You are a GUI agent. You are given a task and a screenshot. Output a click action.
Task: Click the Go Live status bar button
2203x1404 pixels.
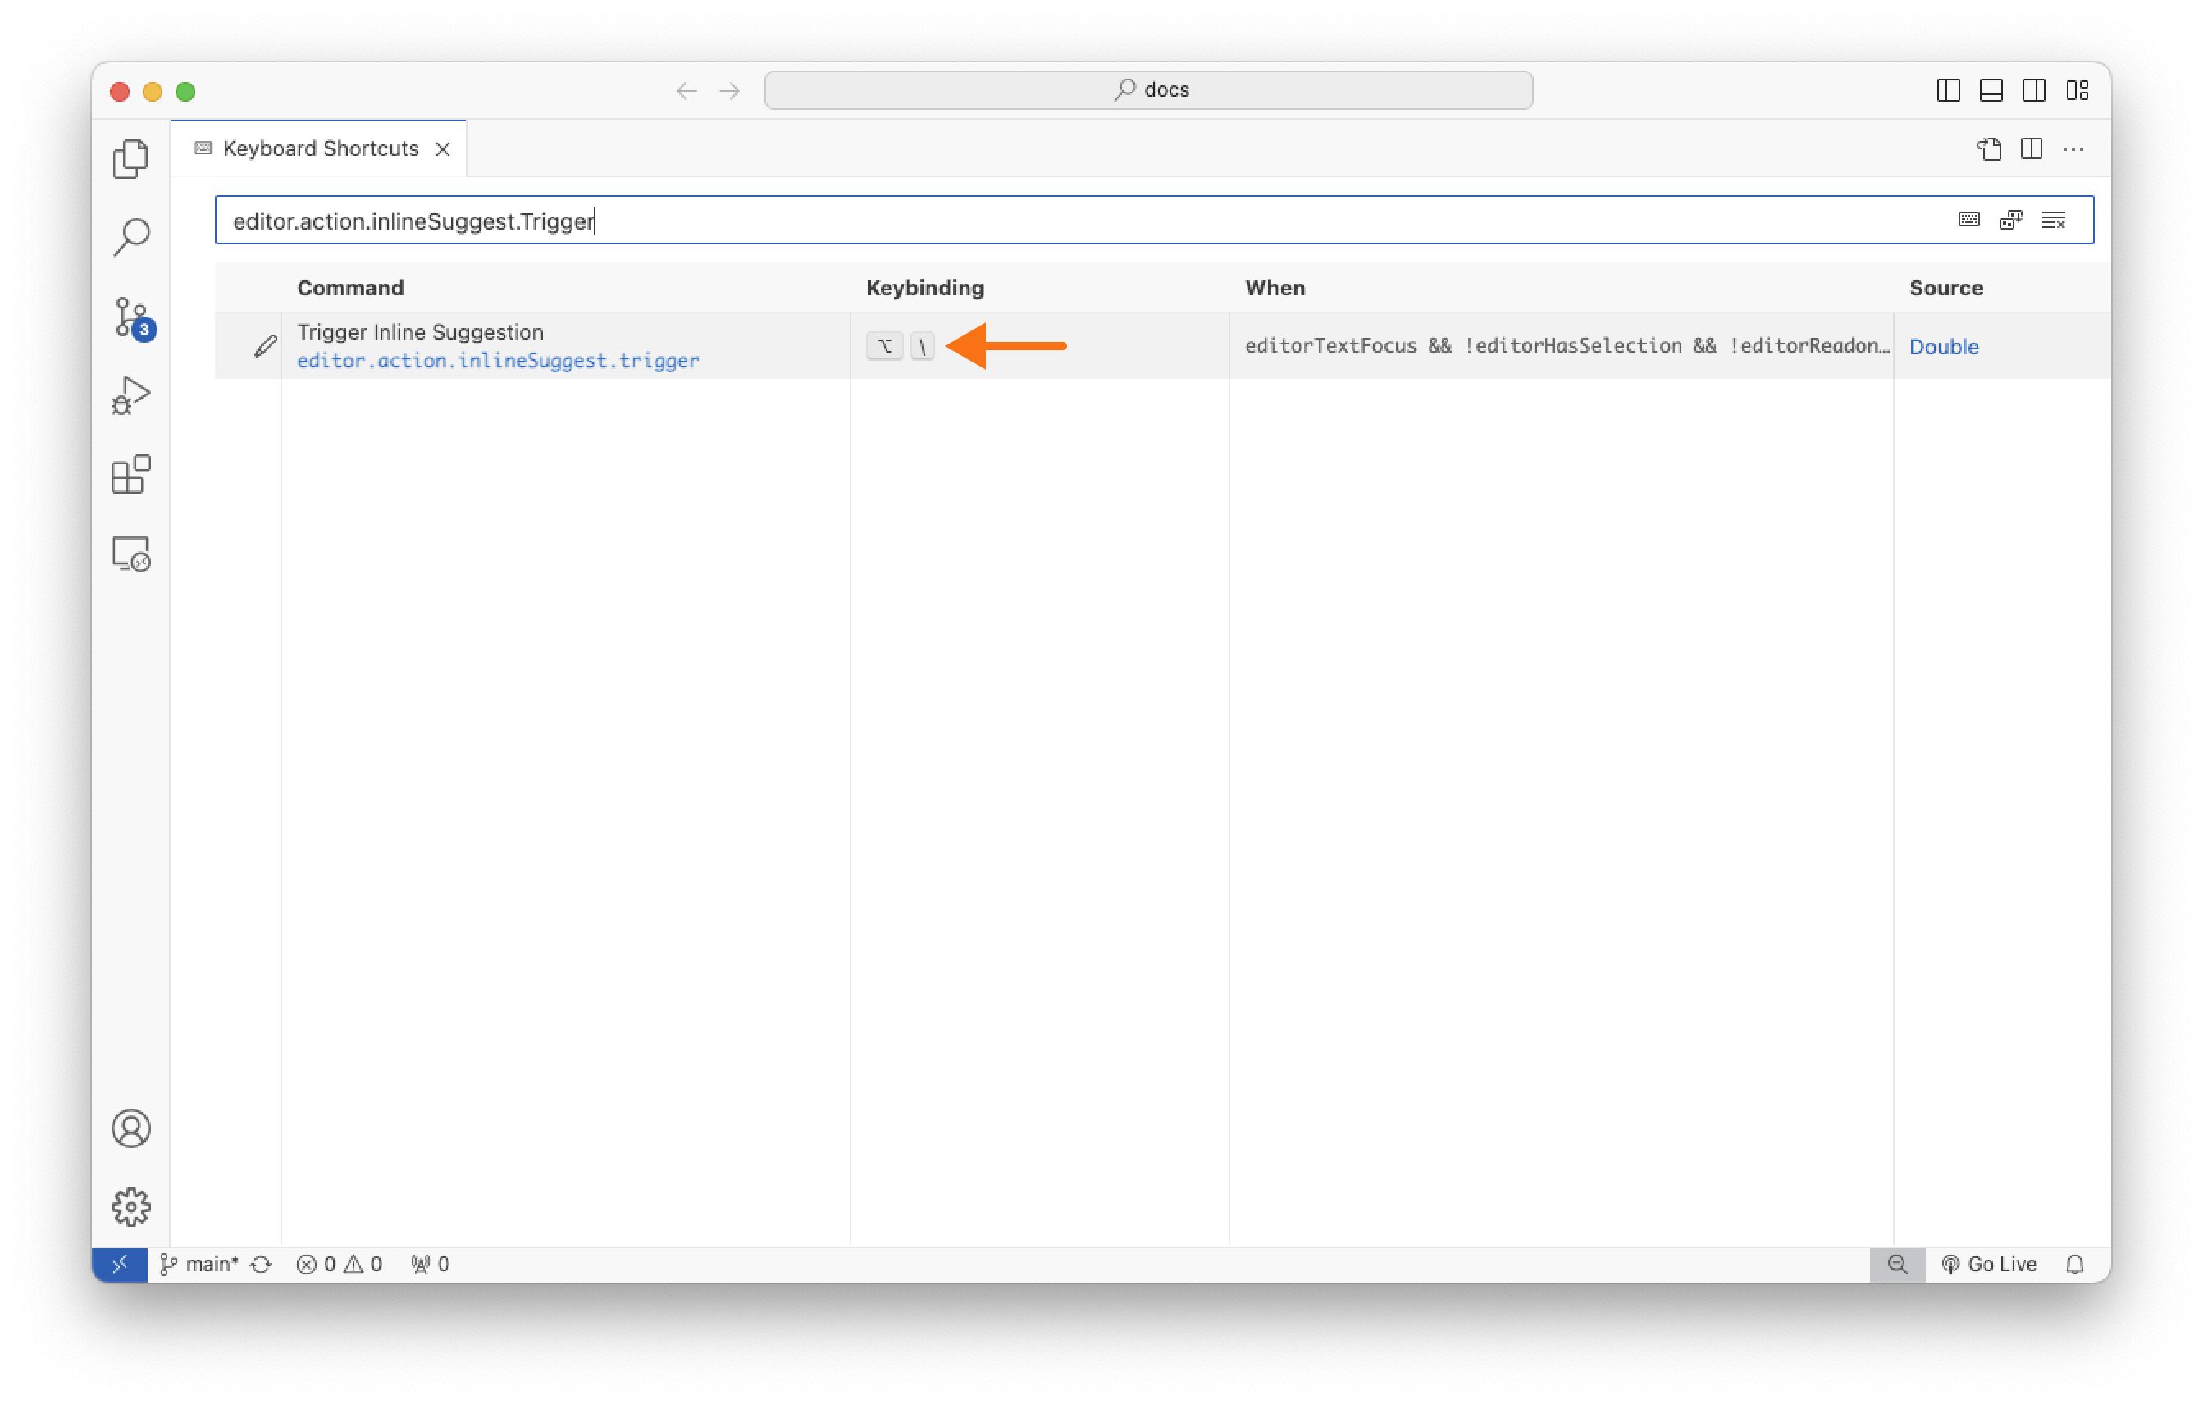pyautogui.click(x=1990, y=1263)
